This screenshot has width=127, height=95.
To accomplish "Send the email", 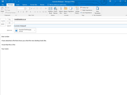I will tap(3, 22).
